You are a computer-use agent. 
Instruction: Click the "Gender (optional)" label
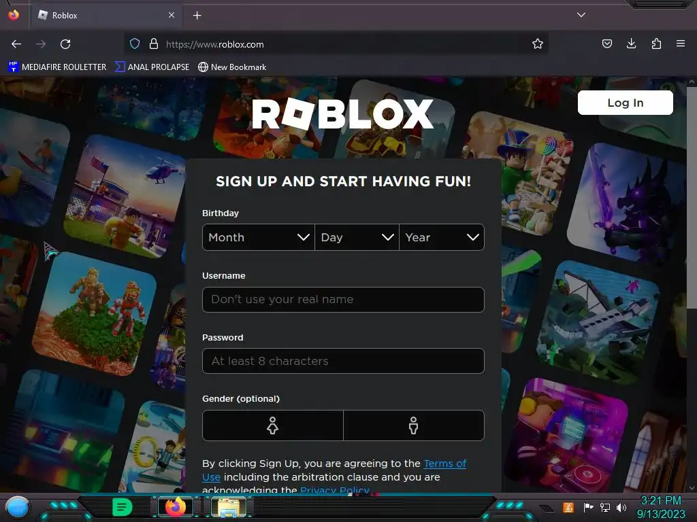coord(241,398)
